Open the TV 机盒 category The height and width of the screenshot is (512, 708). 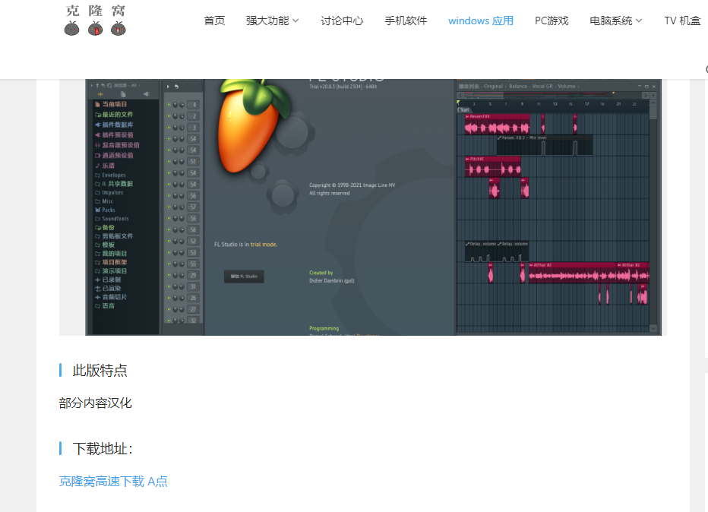(x=682, y=21)
